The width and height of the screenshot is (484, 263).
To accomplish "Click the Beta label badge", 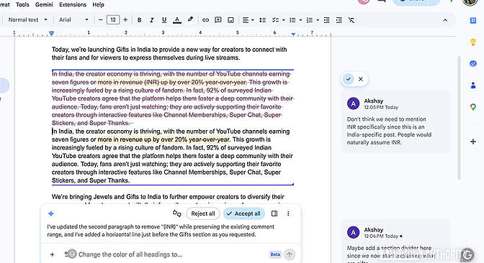I will coord(275,254).
